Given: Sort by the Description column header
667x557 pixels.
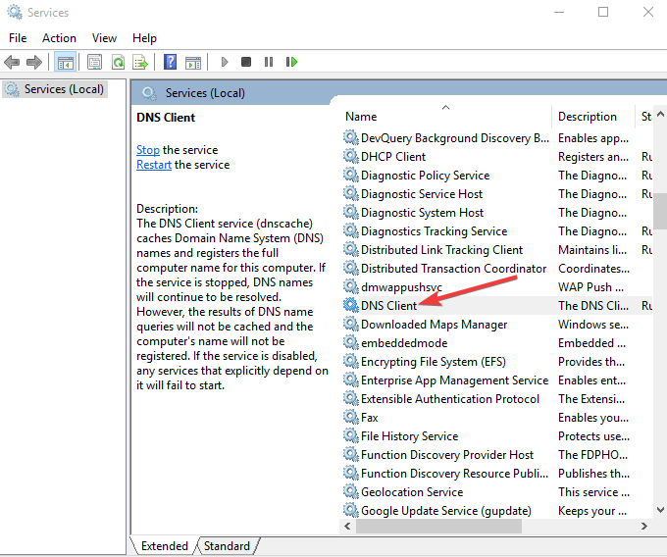Looking at the screenshot, I should [593, 117].
